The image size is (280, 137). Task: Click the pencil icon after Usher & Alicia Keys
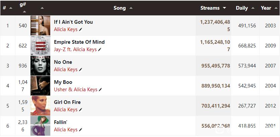pyautogui.click(x=100, y=90)
